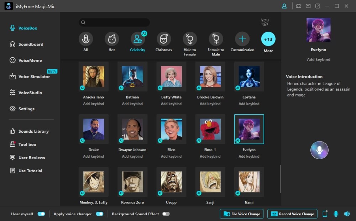Open the Customization plus category
This screenshot has width=356, height=221.
(242, 39)
